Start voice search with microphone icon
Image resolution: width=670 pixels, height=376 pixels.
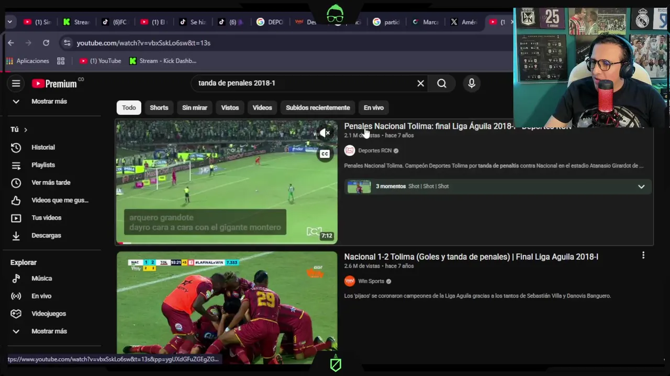point(472,84)
